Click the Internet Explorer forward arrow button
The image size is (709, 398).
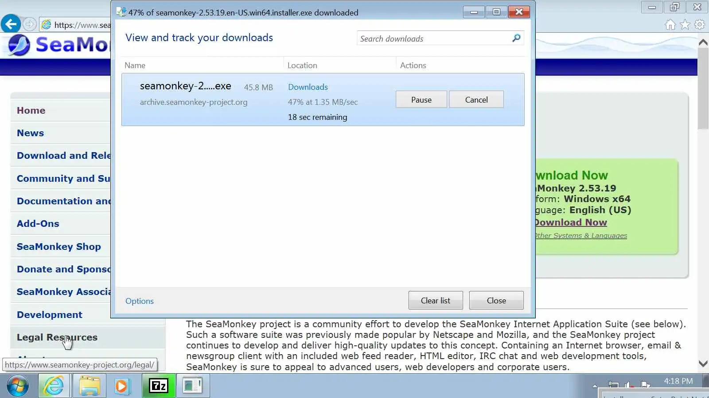click(29, 24)
